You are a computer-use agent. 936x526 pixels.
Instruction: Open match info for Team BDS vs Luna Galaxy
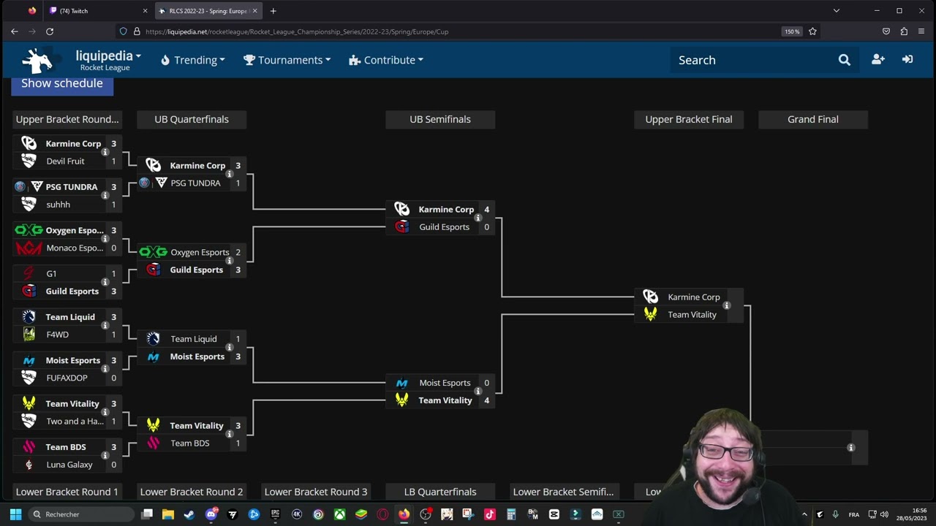click(x=105, y=456)
